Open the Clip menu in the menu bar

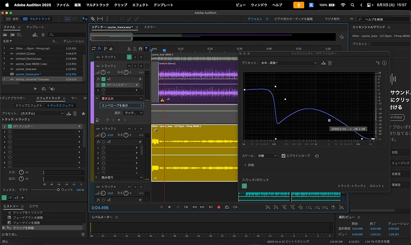click(120, 5)
